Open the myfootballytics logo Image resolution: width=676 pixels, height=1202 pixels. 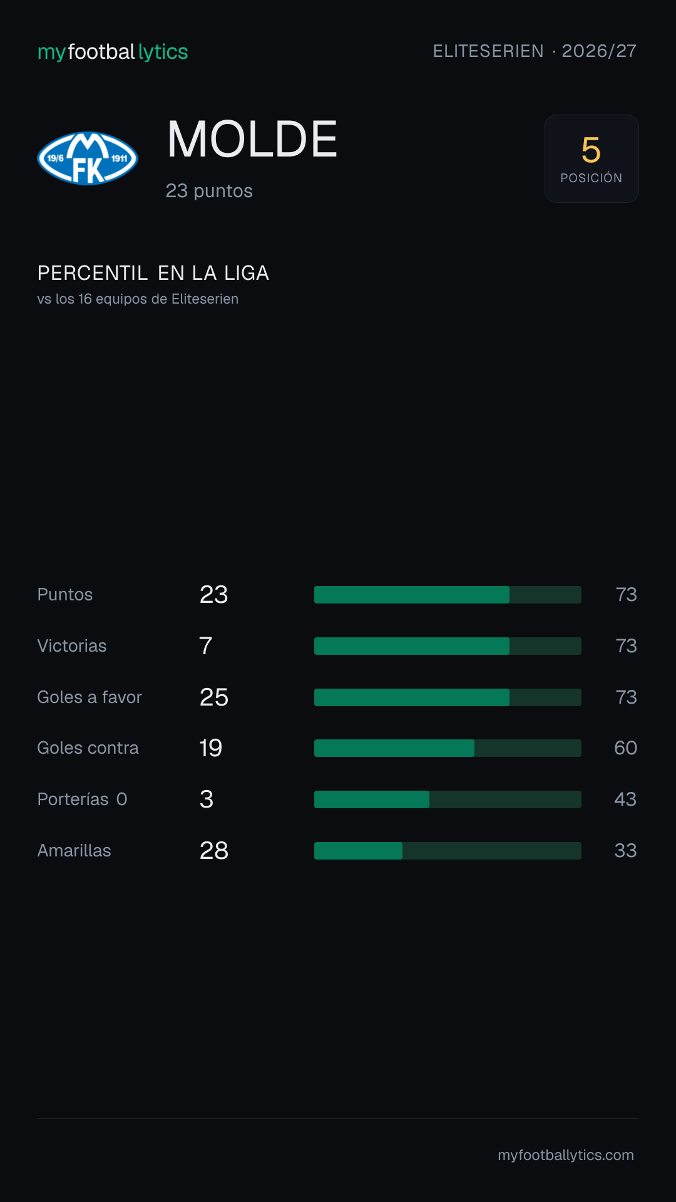pos(113,52)
